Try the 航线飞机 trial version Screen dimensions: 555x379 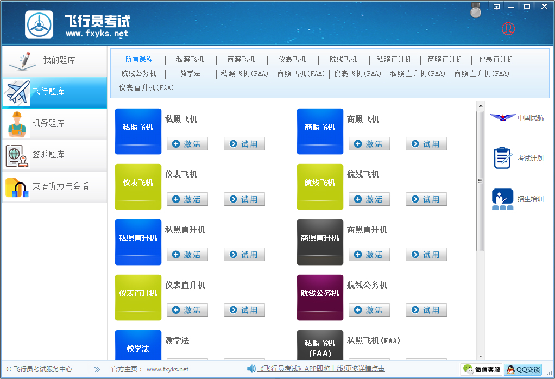coord(426,199)
